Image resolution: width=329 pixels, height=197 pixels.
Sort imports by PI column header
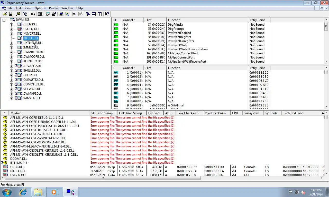point(116,20)
